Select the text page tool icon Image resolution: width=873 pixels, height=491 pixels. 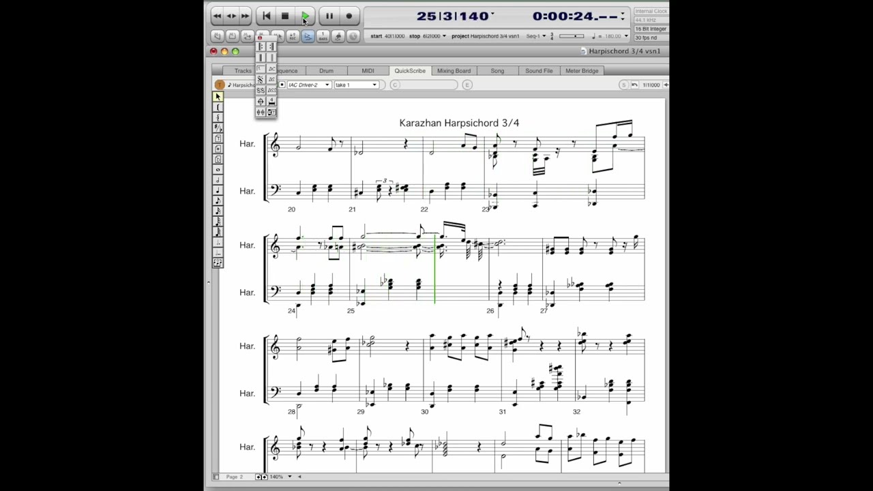(218, 137)
